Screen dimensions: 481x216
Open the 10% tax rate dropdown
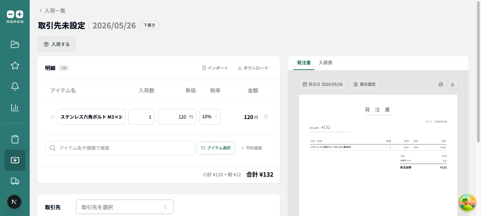[x=210, y=117]
